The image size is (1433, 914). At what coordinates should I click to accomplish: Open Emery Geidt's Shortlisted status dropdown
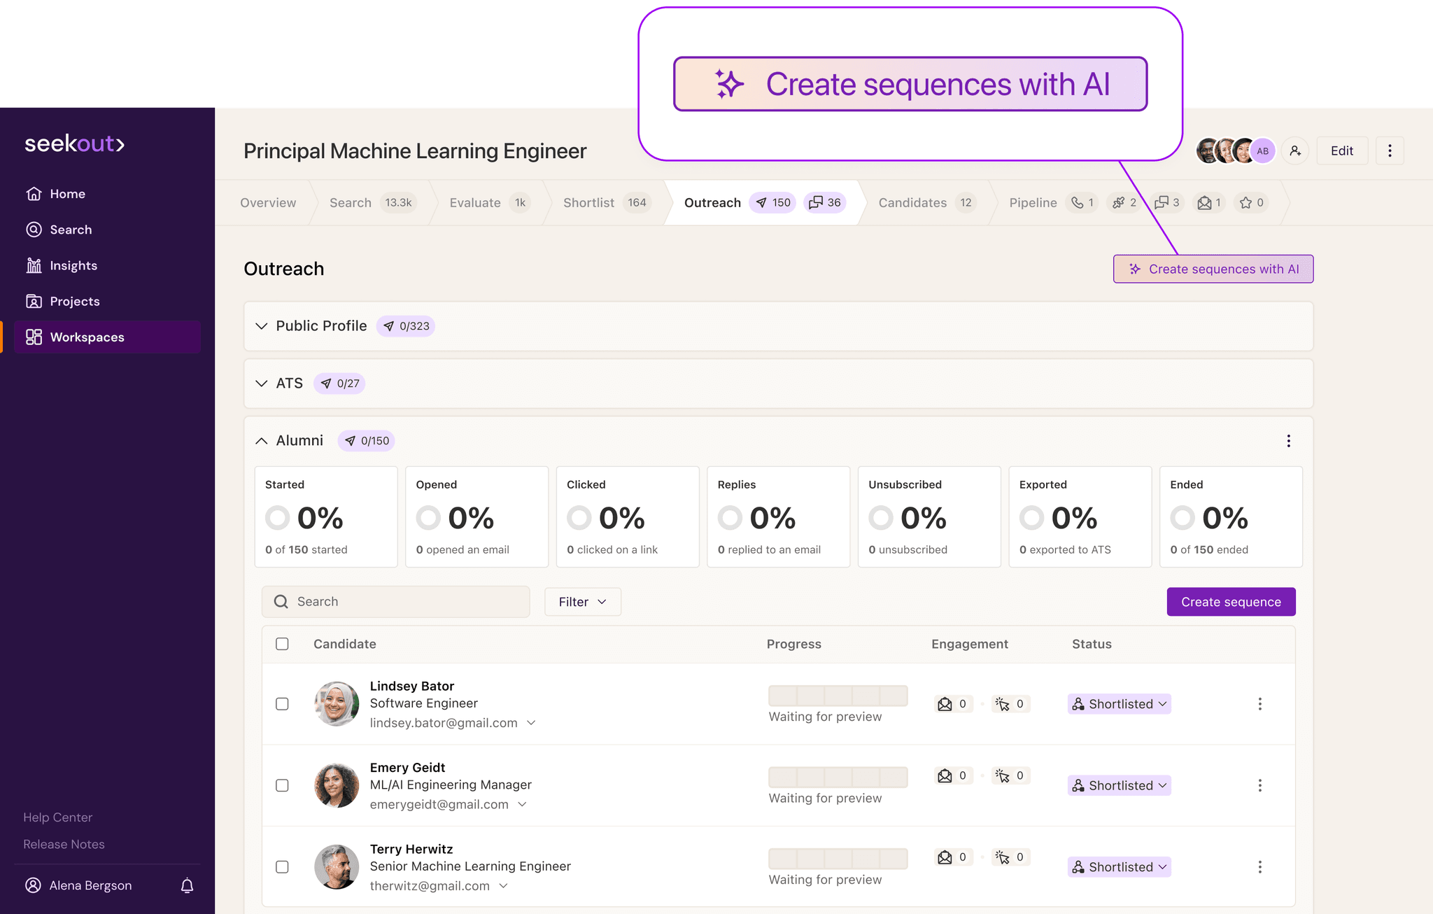click(x=1118, y=785)
